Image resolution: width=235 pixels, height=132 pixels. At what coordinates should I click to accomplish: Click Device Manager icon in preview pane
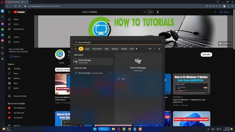click(138, 61)
